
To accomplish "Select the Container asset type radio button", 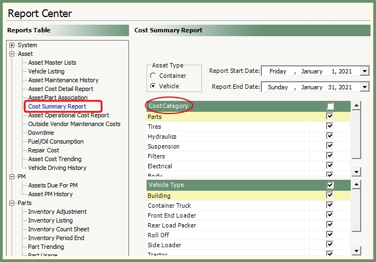I will (x=153, y=76).
